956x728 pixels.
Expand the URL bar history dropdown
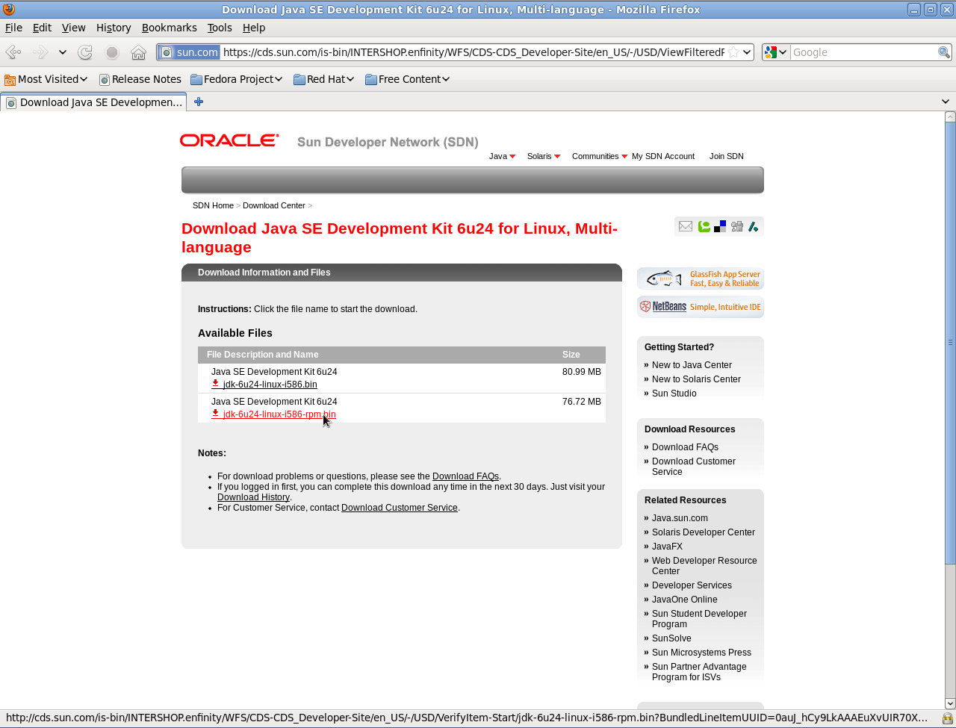point(747,52)
